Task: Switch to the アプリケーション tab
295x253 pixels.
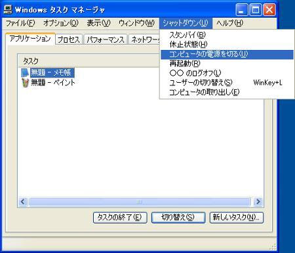Action: 30,39
